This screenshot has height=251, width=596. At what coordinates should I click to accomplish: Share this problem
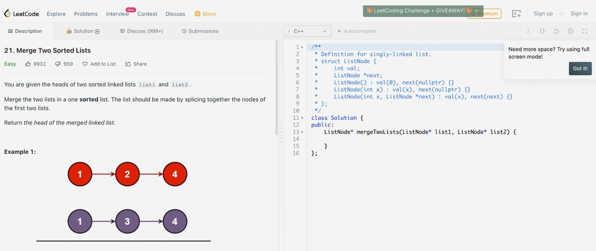point(136,64)
